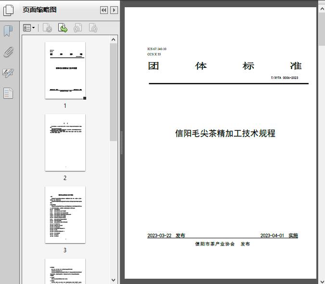Open the Signatures panel
The height and width of the screenshot is (284, 325).
click(8, 73)
